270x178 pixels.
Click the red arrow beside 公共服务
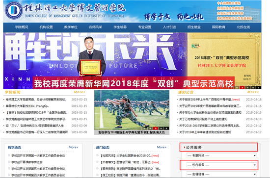click(185, 148)
